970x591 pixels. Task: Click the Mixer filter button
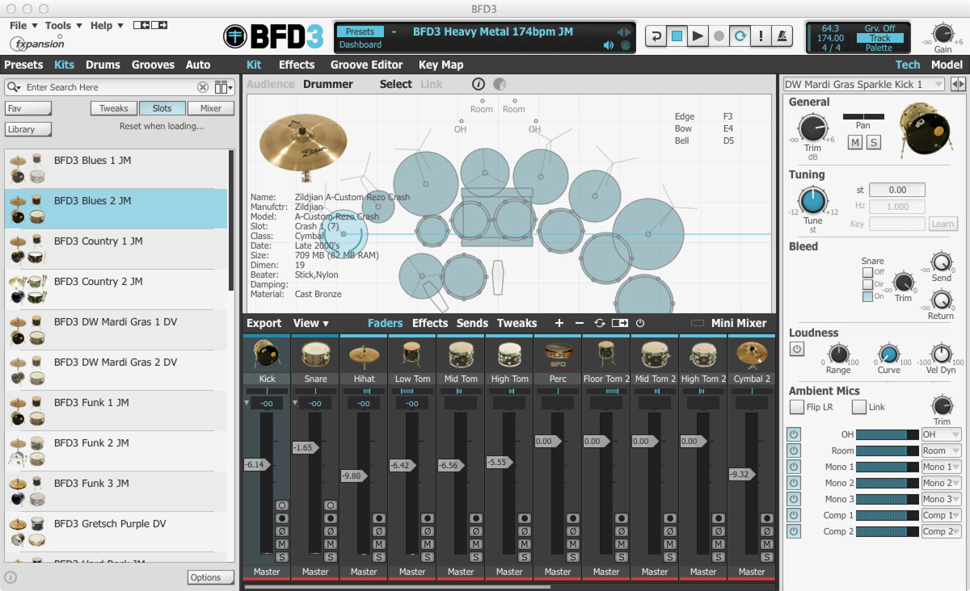tap(211, 108)
